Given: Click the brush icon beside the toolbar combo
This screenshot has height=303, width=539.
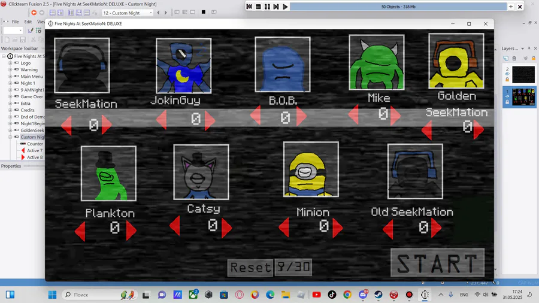Looking at the screenshot, I should 31,31.
